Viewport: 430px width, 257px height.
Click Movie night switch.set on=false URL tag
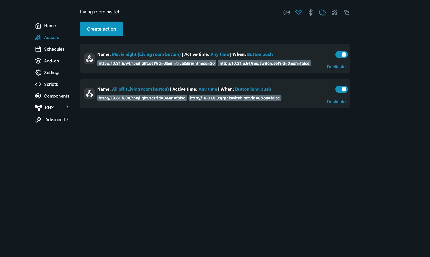(264, 63)
